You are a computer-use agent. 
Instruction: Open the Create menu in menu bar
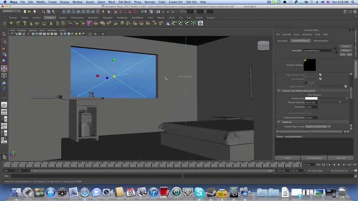[x=52, y=2]
